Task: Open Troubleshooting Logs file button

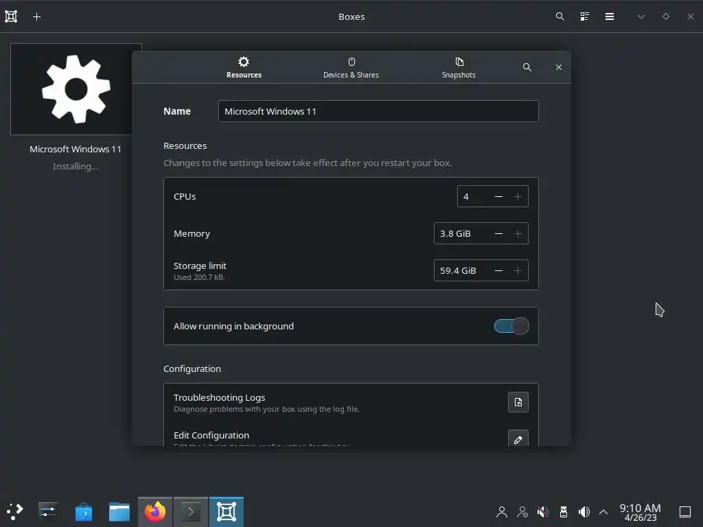Action: pyautogui.click(x=518, y=402)
